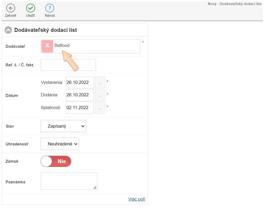Click the Viac polí link
Screen dimensions: 265x212
137,199
